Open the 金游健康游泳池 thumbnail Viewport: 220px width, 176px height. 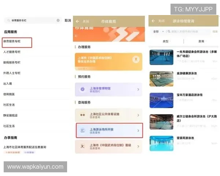(x=161, y=79)
